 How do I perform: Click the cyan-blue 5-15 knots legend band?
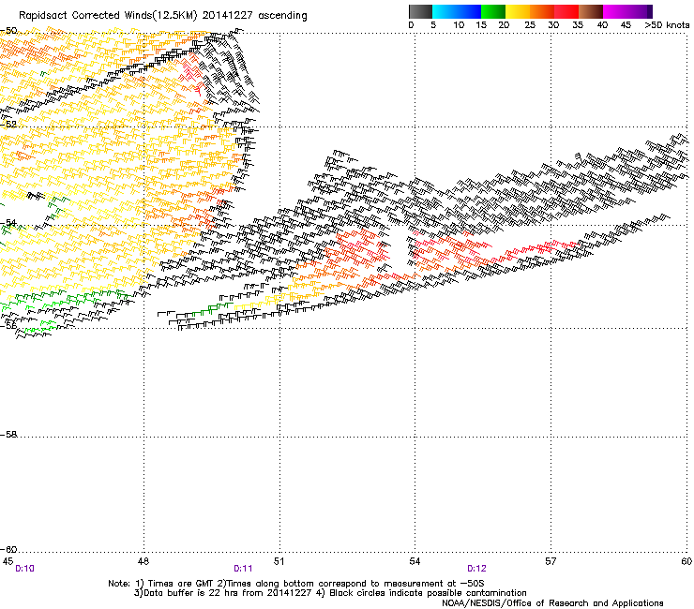(457, 11)
